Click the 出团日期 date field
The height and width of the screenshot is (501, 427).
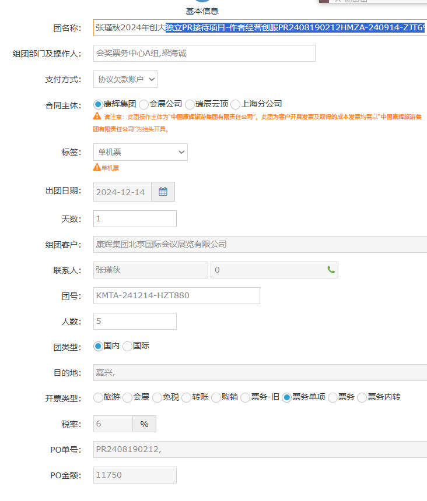click(x=122, y=192)
